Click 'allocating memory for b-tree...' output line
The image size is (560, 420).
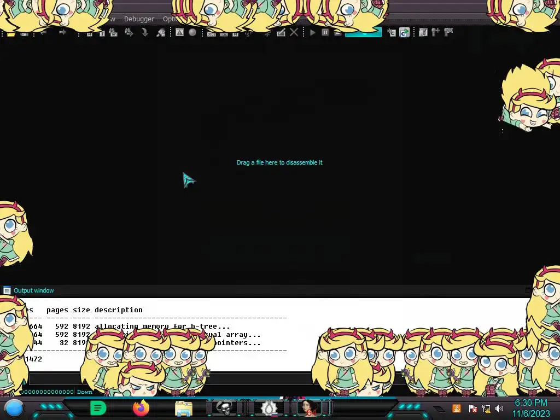click(162, 326)
